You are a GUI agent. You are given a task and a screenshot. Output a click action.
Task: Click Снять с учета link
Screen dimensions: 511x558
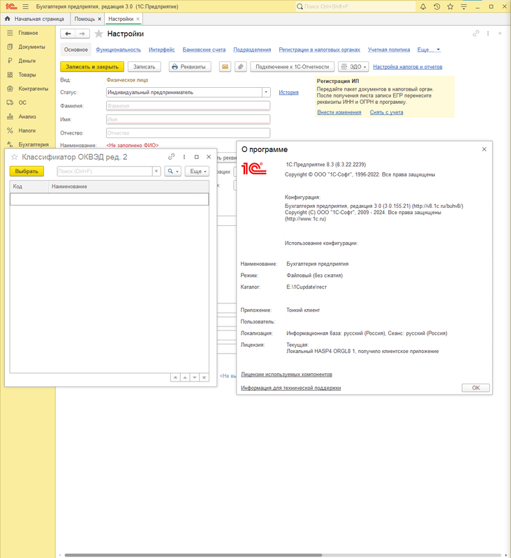click(x=386, y=112)
